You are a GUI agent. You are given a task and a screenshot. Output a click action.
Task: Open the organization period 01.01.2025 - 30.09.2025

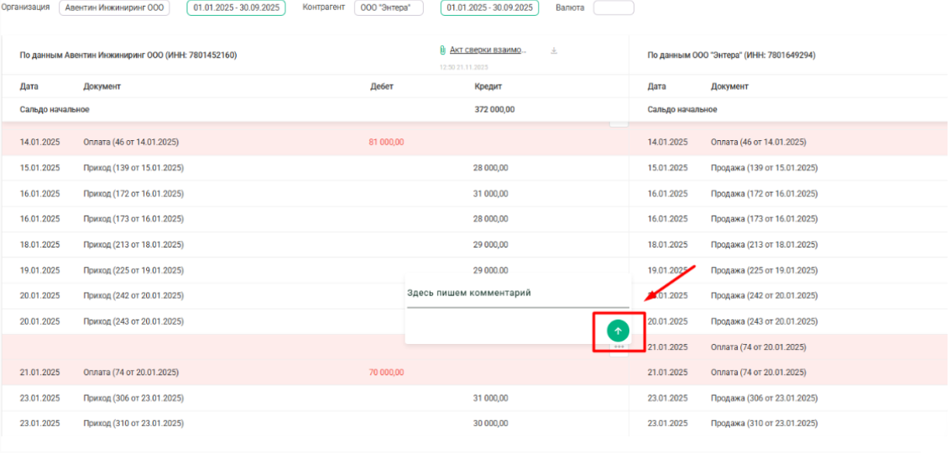(x=237, y=8)
